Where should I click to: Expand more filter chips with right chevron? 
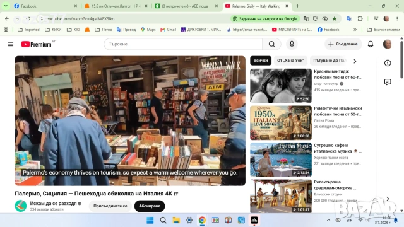[x=355, y=61]
